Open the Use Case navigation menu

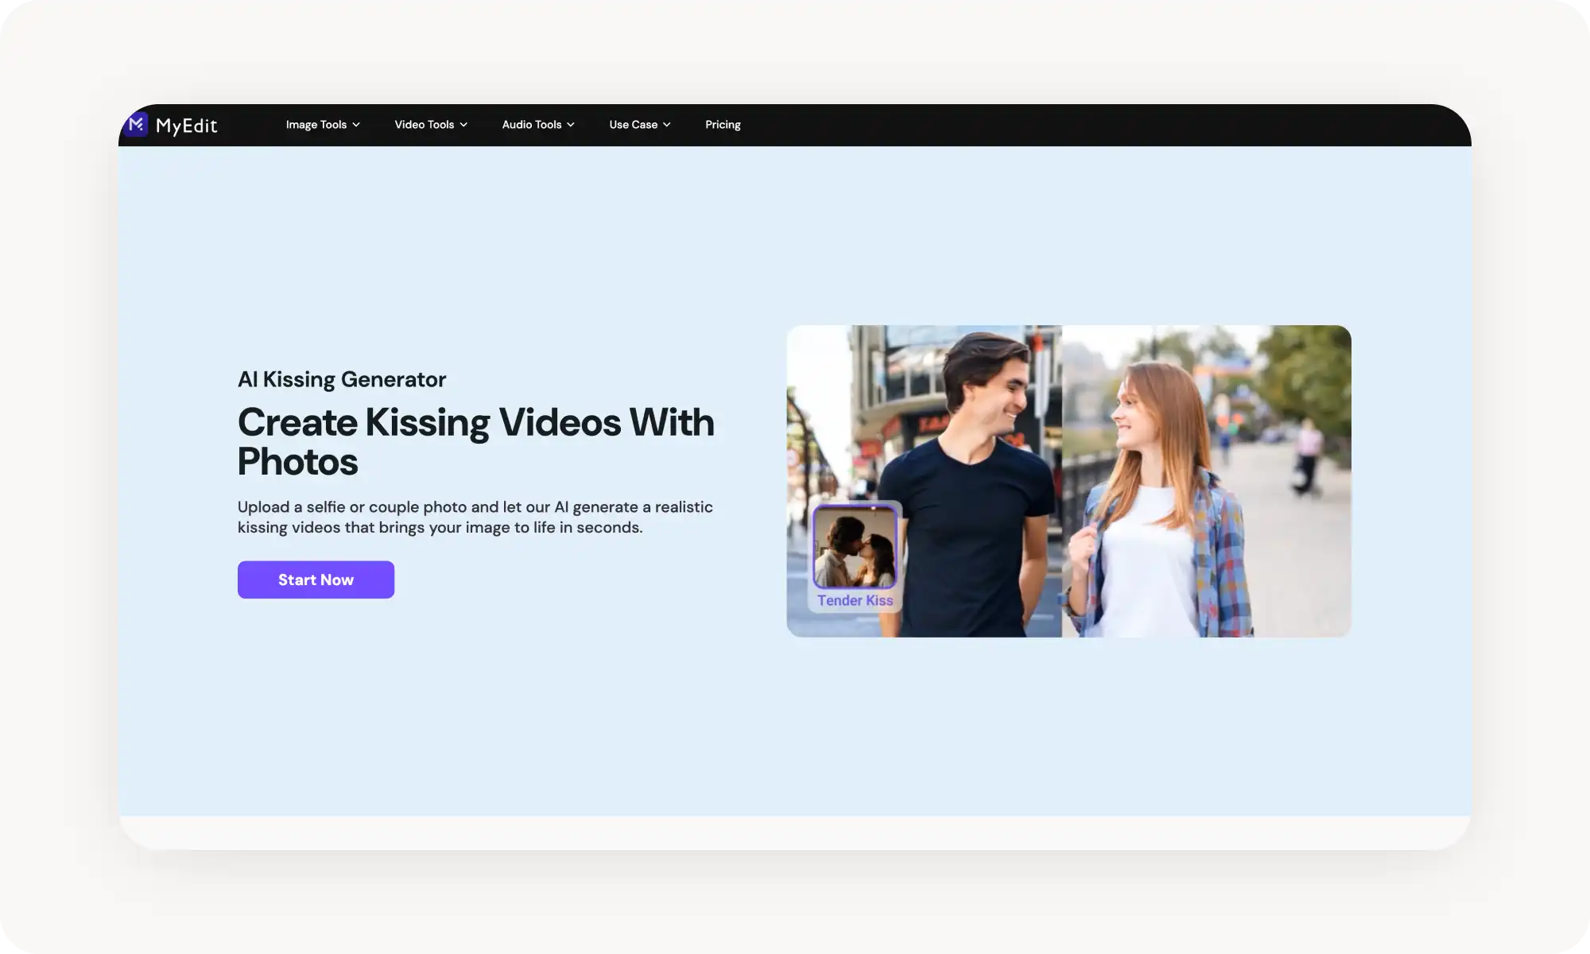point(633,125)
